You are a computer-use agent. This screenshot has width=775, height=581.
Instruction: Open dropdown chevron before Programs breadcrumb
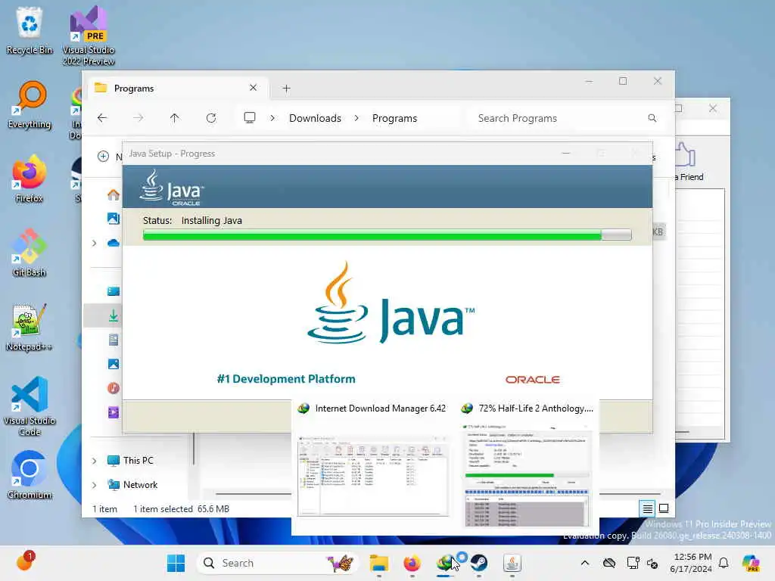[356, 118]
